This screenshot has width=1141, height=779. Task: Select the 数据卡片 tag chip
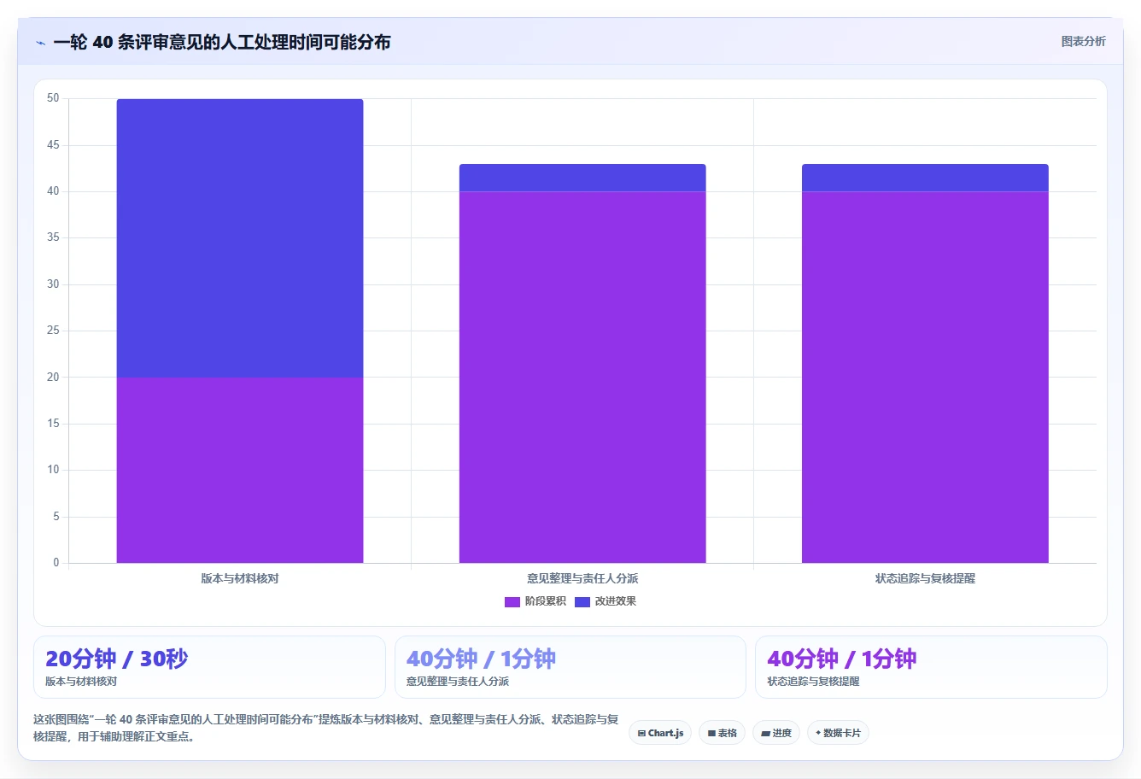[x=838, y=733]
